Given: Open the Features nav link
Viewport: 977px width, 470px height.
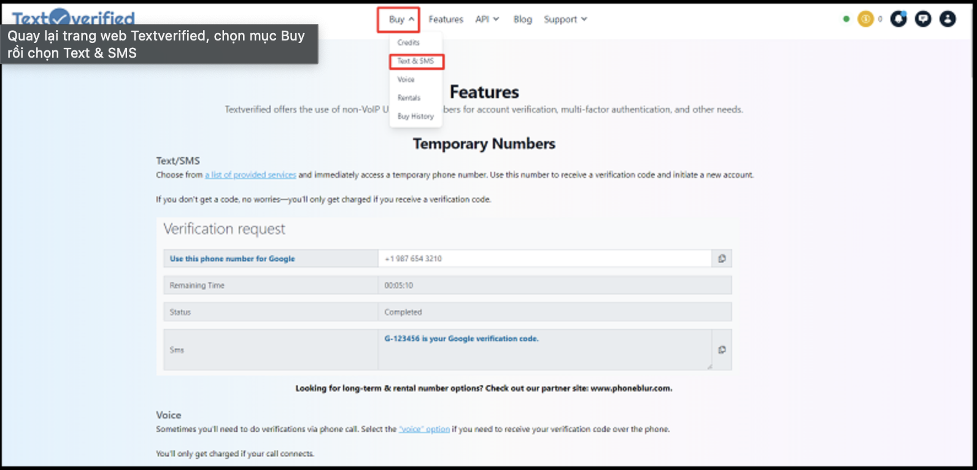Looking at the screenshot, I should pos(446,20).
